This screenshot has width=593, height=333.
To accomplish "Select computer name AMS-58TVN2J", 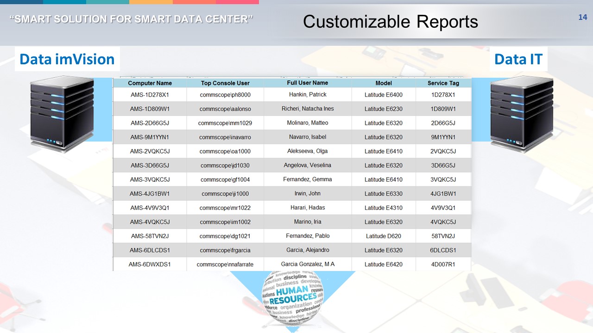I will click(150, 236).
